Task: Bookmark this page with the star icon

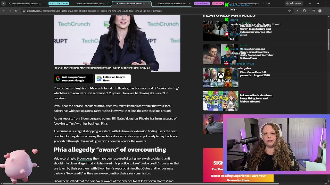Action: 290,11
